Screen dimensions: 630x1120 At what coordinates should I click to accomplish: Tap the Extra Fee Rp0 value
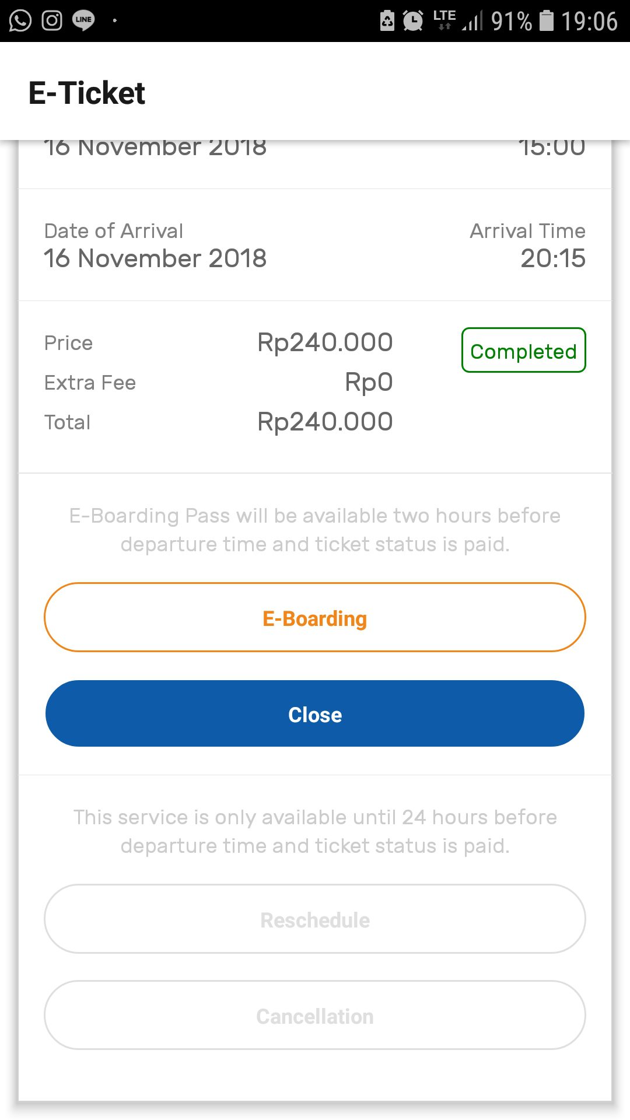[x=369, y=383]
